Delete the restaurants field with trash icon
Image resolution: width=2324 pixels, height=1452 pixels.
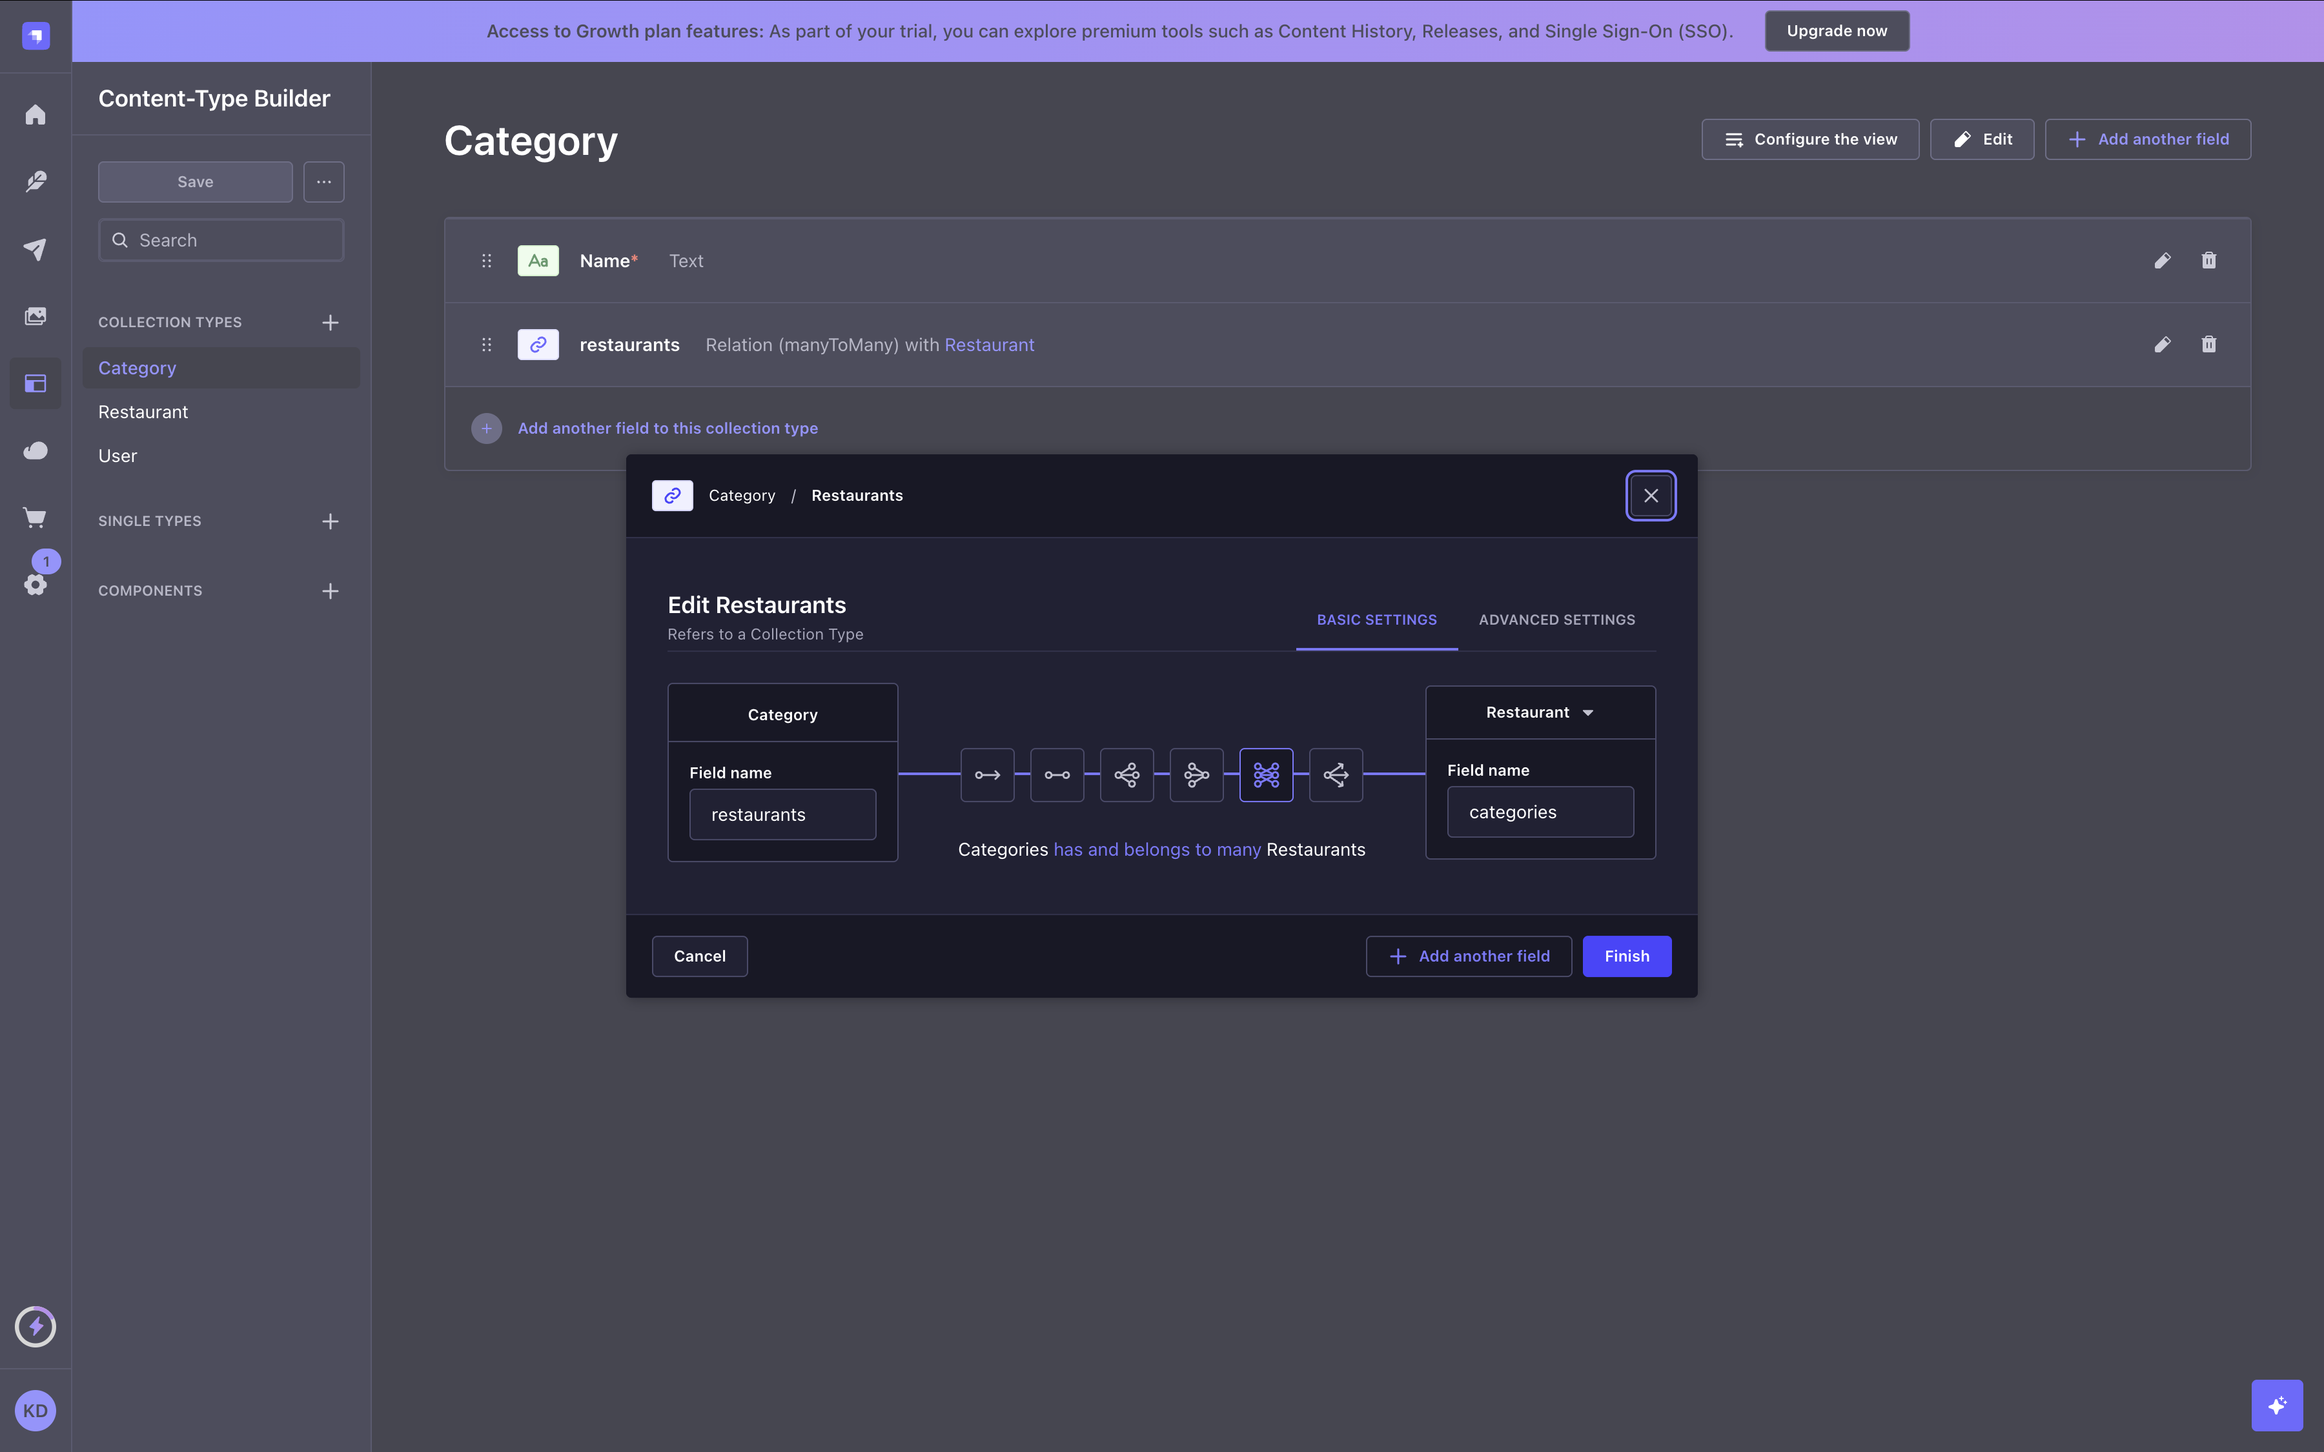[2208, 344]
